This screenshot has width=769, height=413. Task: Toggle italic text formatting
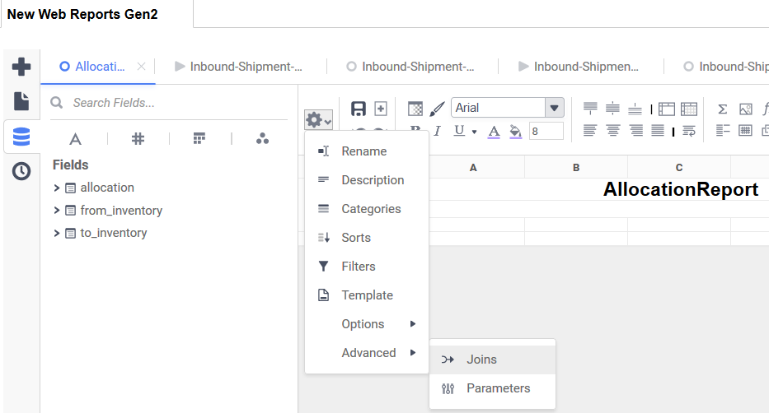click(438, 131)
